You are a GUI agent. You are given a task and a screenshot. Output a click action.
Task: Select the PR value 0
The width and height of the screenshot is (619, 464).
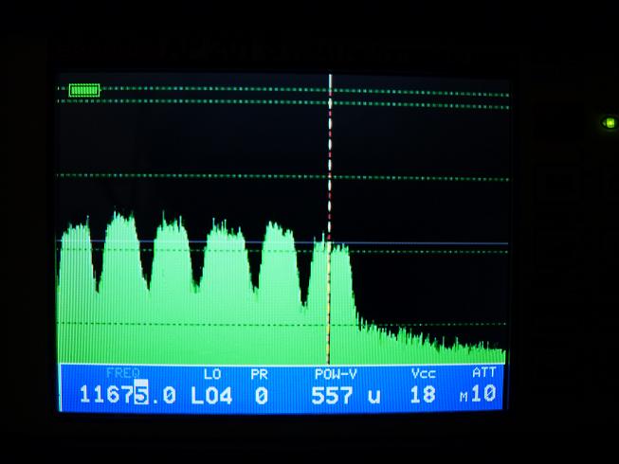(261, 395)
